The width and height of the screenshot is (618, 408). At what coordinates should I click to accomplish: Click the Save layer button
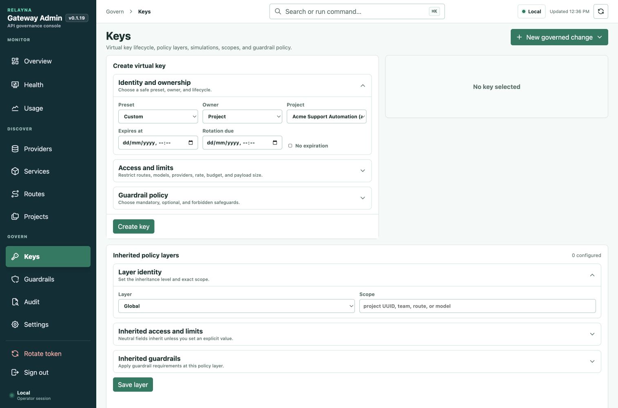[x=133, y=385]
